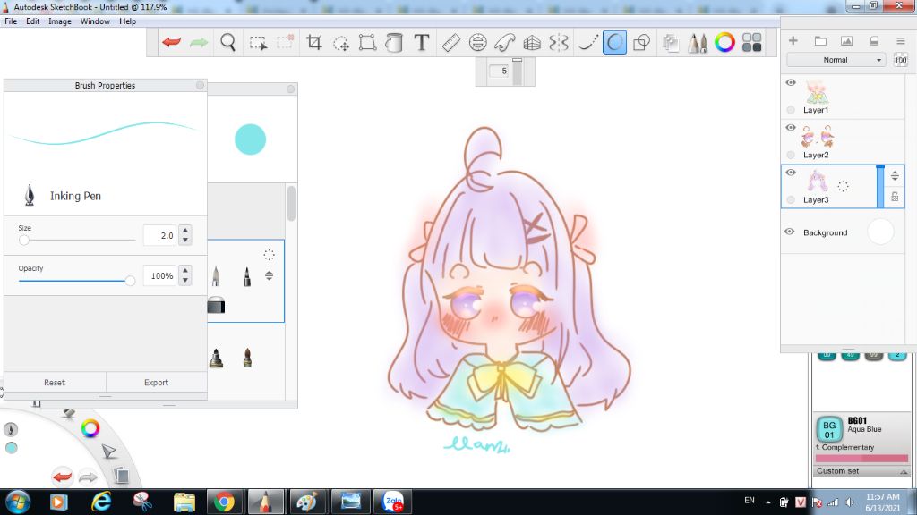Open the Edit menu

point(33,21)
